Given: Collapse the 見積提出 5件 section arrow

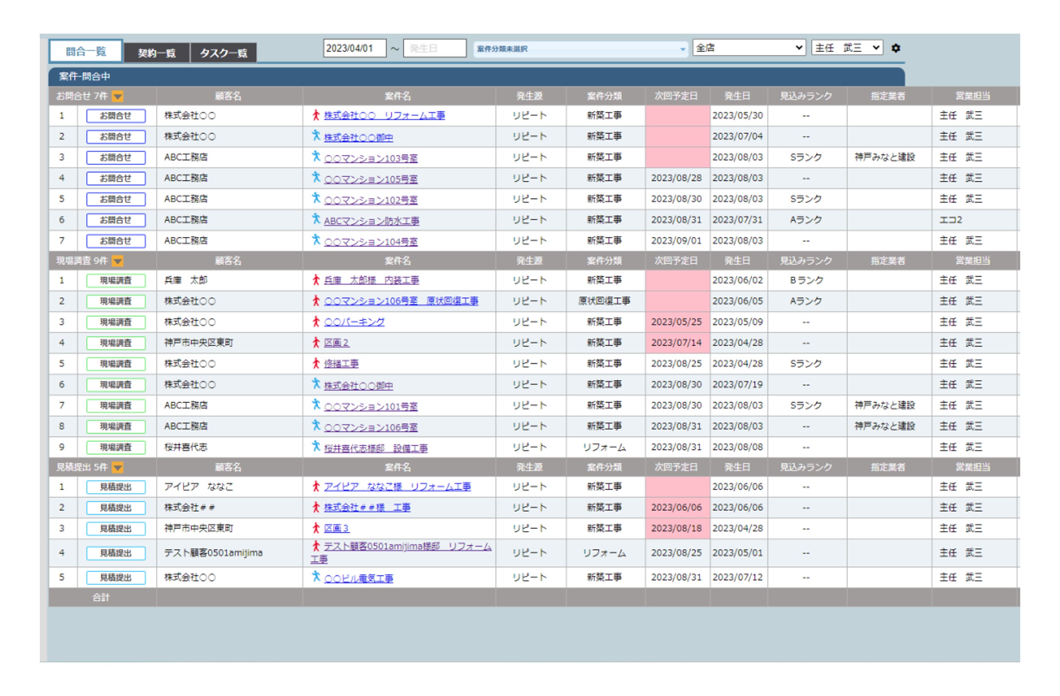Looking at the screenshot, I should [118, 467].
